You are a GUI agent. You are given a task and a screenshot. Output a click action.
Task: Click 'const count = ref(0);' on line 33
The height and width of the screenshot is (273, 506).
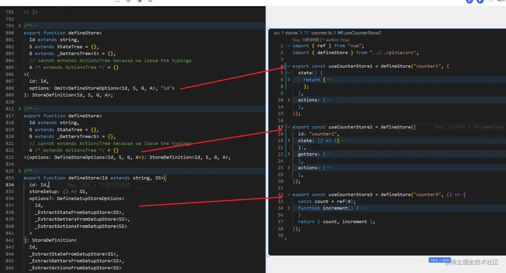[327, 201]
